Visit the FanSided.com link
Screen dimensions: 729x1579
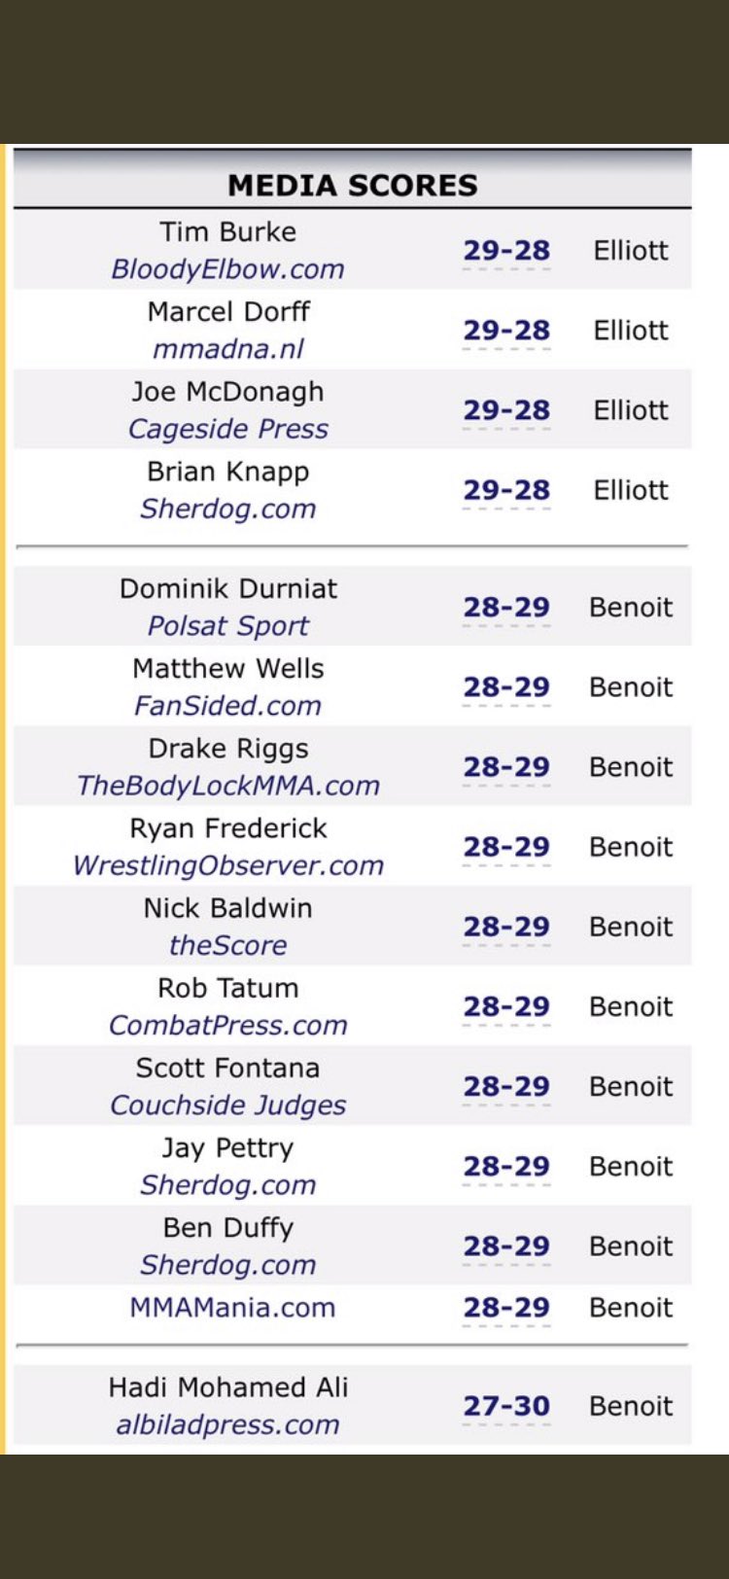pyautogui.click(x=228, y=706)
